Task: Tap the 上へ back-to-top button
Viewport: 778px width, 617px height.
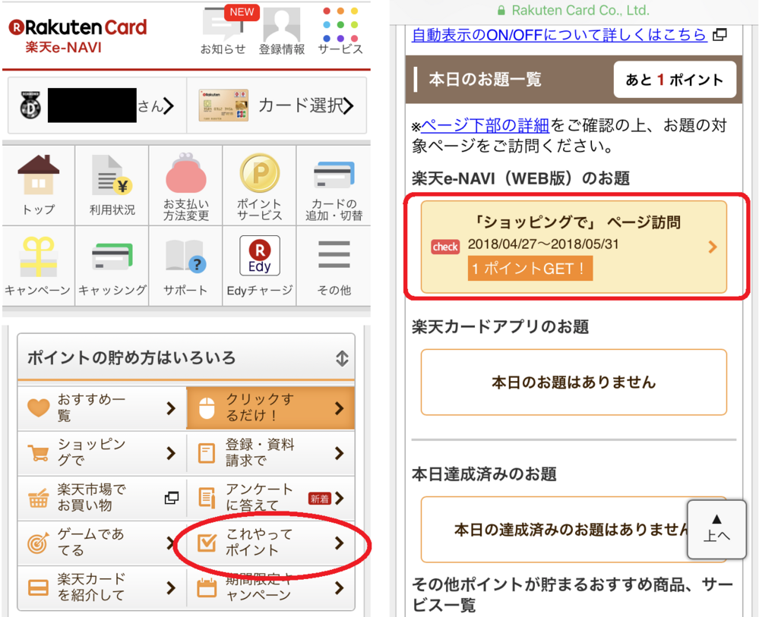Action: (x=716, y=529)
